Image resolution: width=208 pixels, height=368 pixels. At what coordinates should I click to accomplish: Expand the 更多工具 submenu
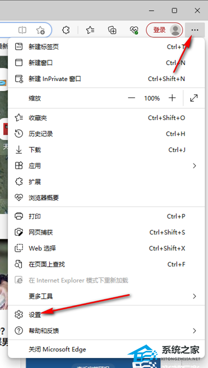(107, 296)
